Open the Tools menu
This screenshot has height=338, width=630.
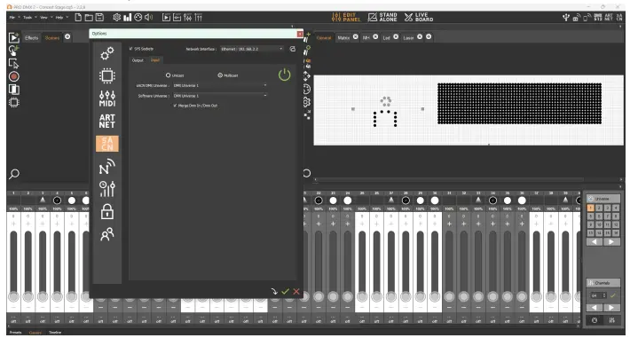point(28,17)
